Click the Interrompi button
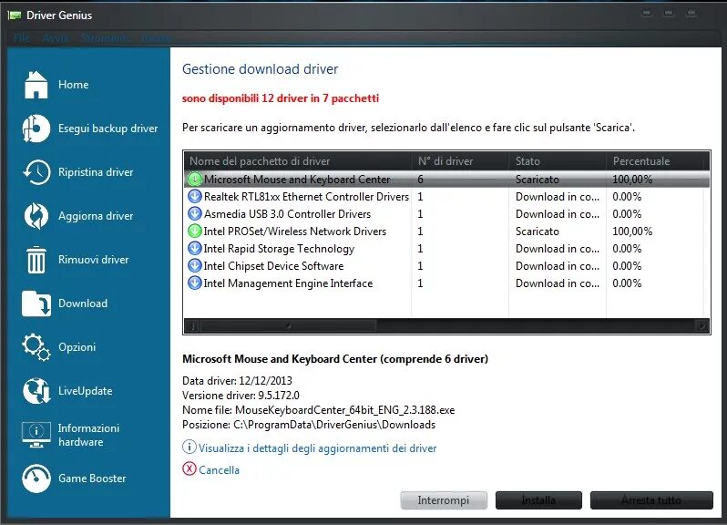This screenshot has height=525, width=727. (444, 500)
